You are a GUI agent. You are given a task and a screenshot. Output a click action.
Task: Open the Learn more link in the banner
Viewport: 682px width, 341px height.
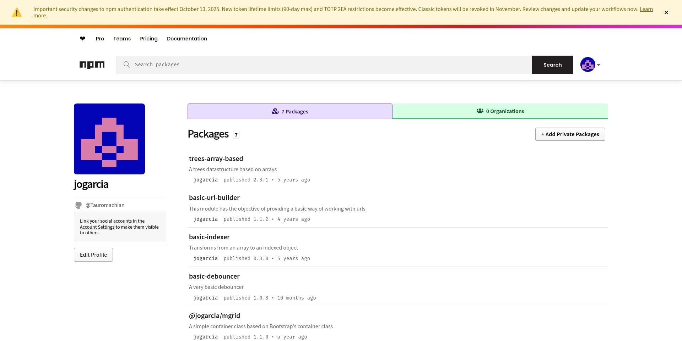click(646, 9)
